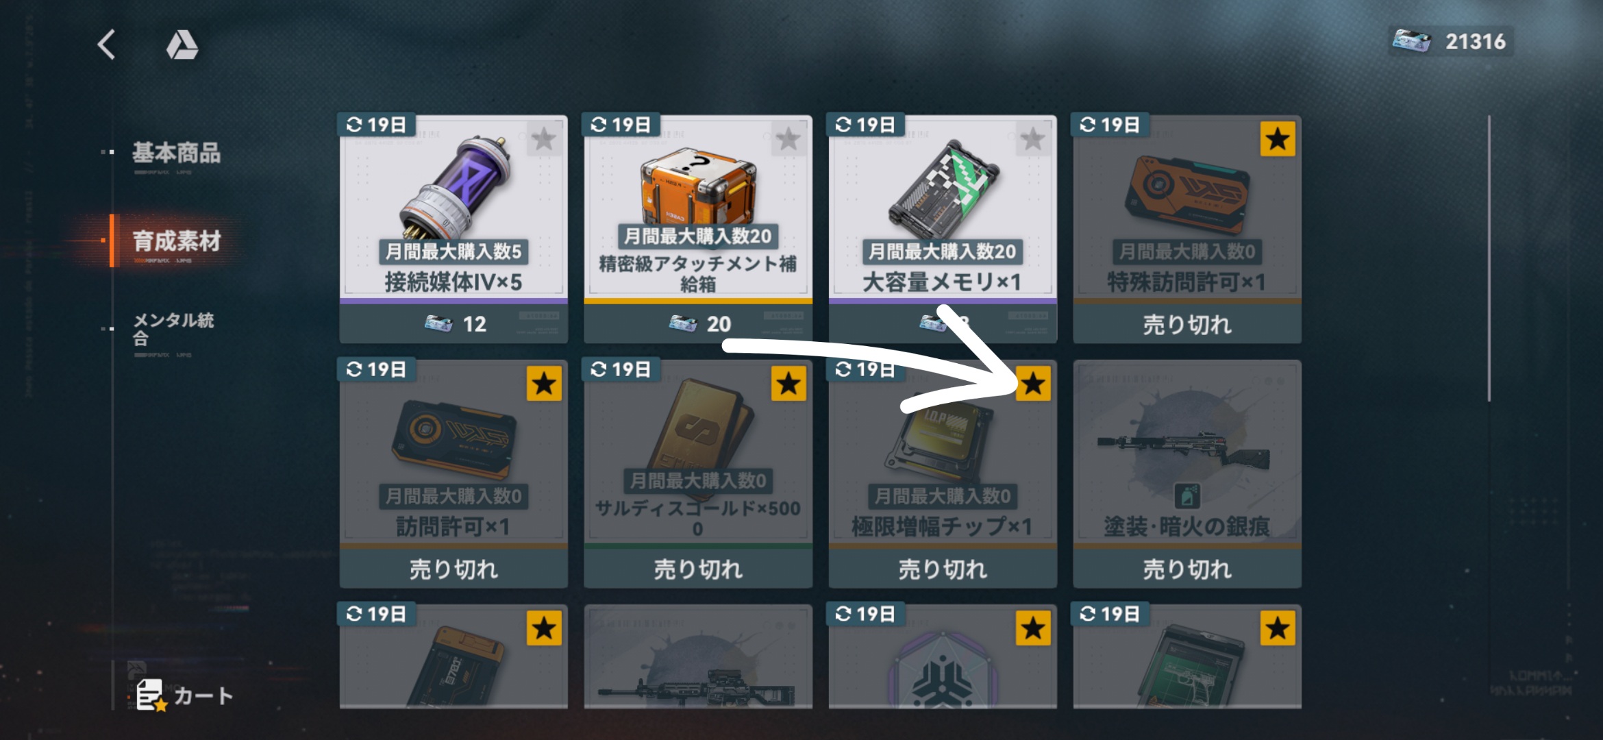This screenshot has height=740, width=1603.
Task: Unfavorite the 極限増幅チップ×1 gold star
Action: 1033,384
